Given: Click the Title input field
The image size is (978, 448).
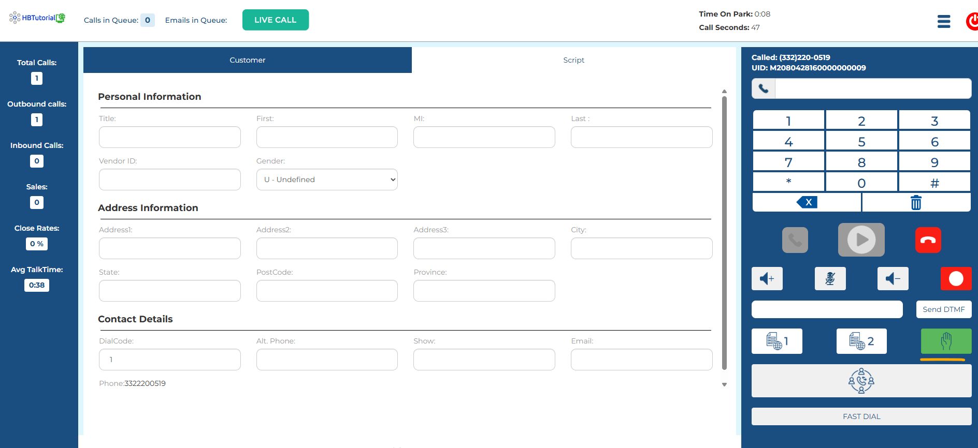Looking at the screenshot, I should [x=170, y=137].
